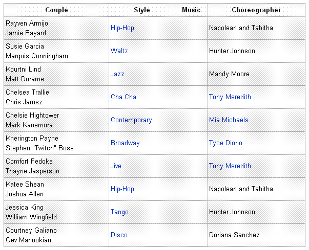Click the Music column header

[x=191, y=10]
